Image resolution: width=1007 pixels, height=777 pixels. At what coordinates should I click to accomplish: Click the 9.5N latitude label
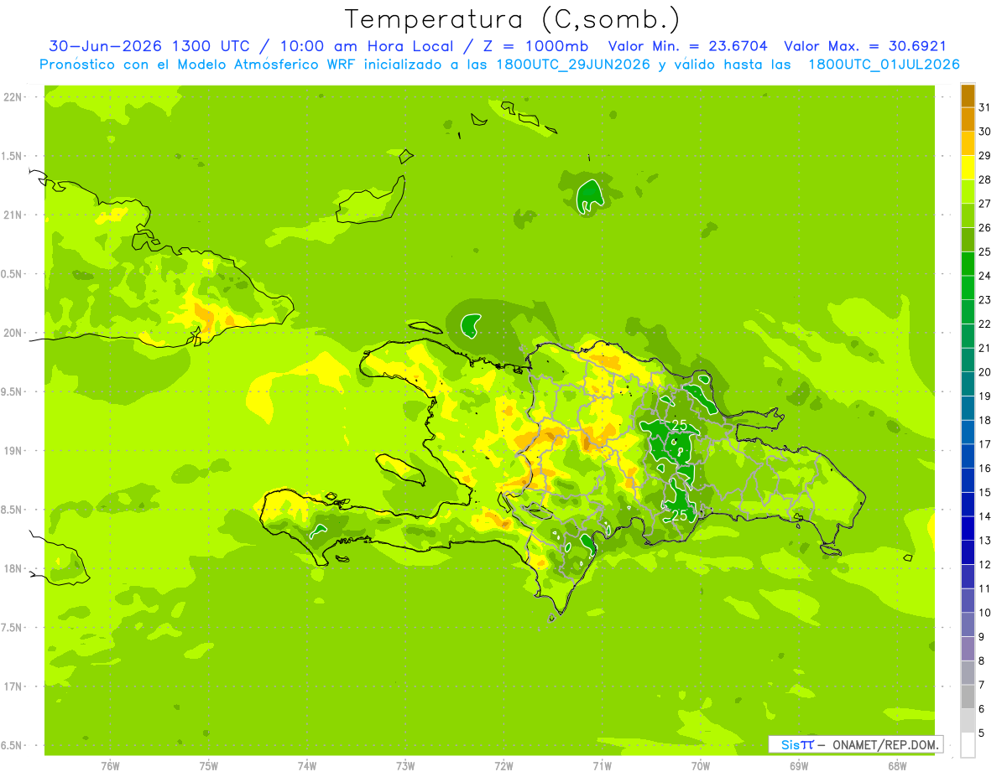click(13, 392)
